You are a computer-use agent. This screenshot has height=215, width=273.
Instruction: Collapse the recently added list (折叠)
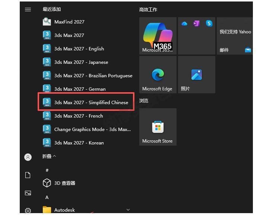[49, 156]
